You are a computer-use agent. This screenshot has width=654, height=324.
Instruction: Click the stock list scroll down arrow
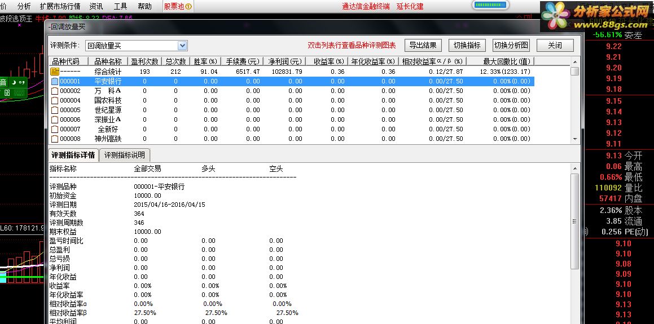tap(575, 139)
